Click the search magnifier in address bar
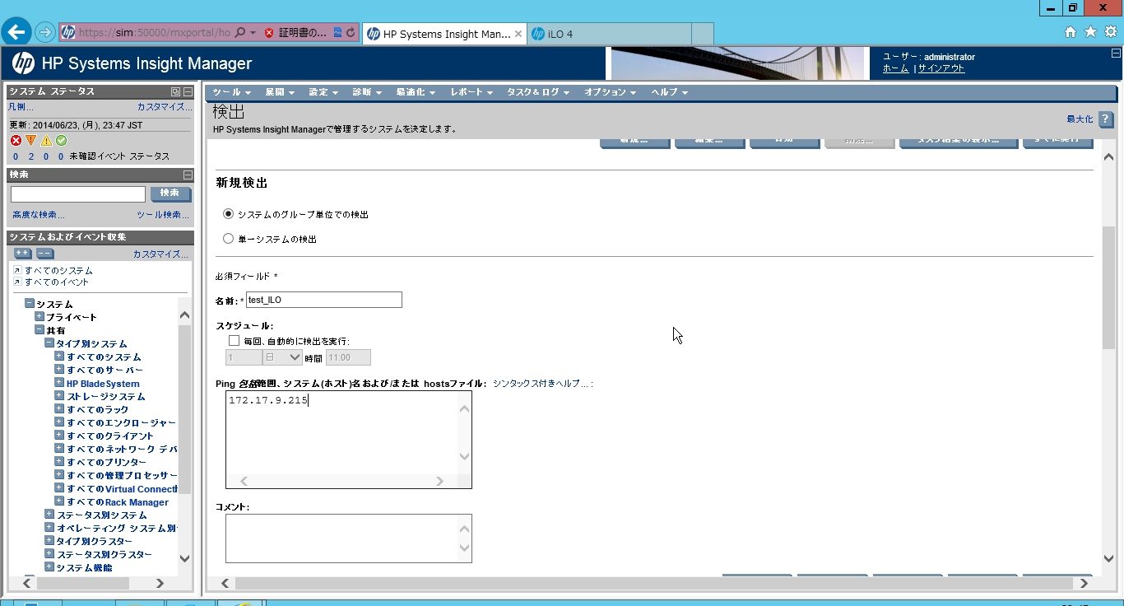This screenshot has height=606, width=1124. pos(239,33)
